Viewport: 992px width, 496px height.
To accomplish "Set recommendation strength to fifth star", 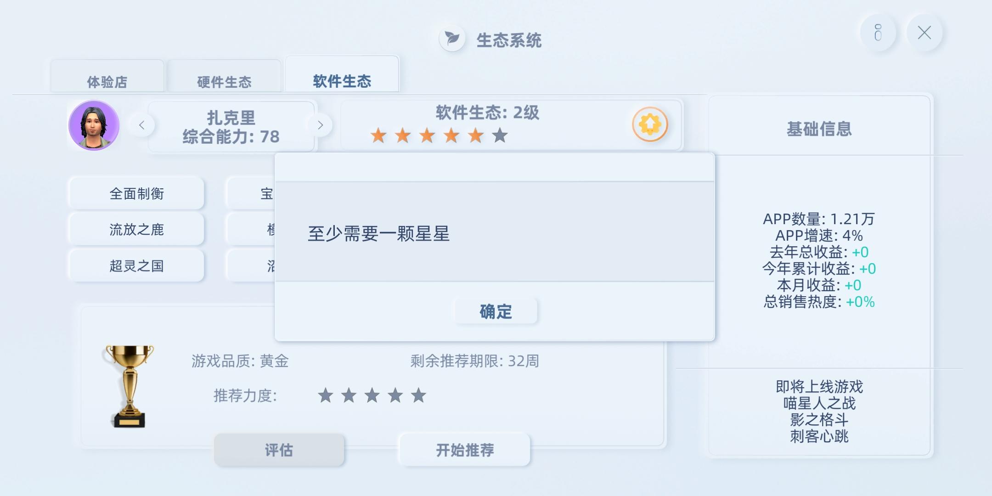I will tap(418, 395).
